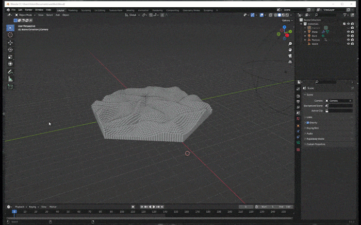This screenshot has height=225, width=361.
Task: Click the viewport pan hand icon
Action: [290, 50]
